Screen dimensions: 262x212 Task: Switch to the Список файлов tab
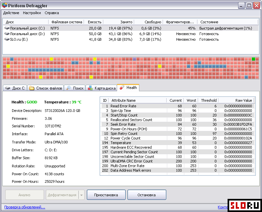pos(46,88)
